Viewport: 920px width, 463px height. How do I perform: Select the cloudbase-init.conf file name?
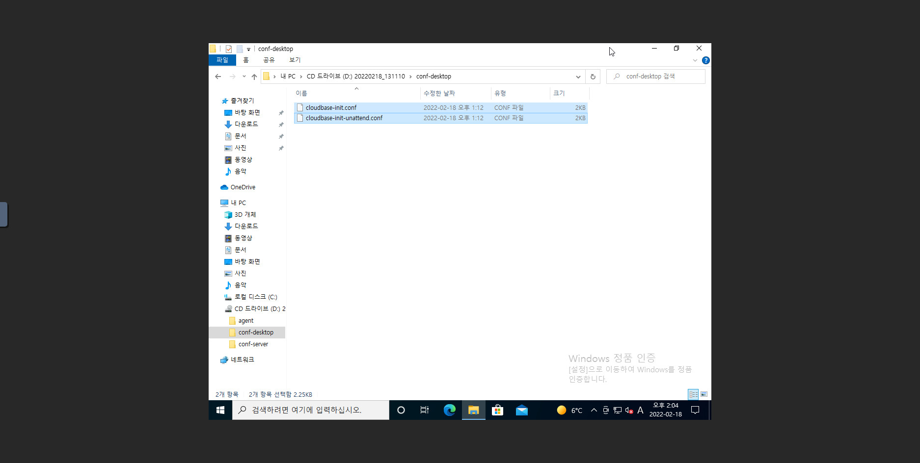pyautogui.click(x=331, y=108)
